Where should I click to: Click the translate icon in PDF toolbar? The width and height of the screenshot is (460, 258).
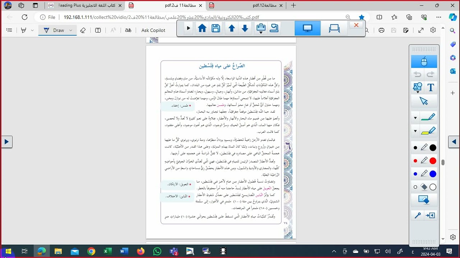[128, 30]
